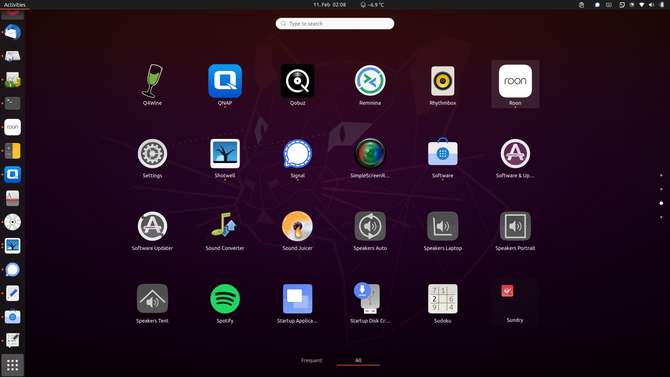
Task: Start the Remmina remote desktop client
Action: click(370, 82)
